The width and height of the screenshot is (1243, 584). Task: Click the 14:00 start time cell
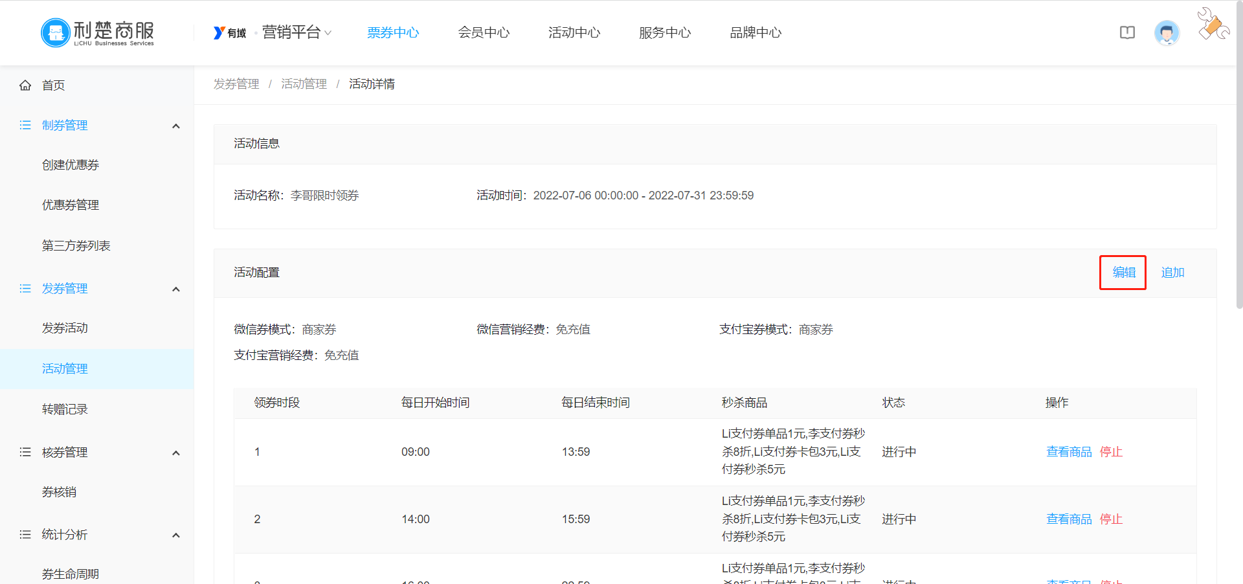[x=415, y=519]
